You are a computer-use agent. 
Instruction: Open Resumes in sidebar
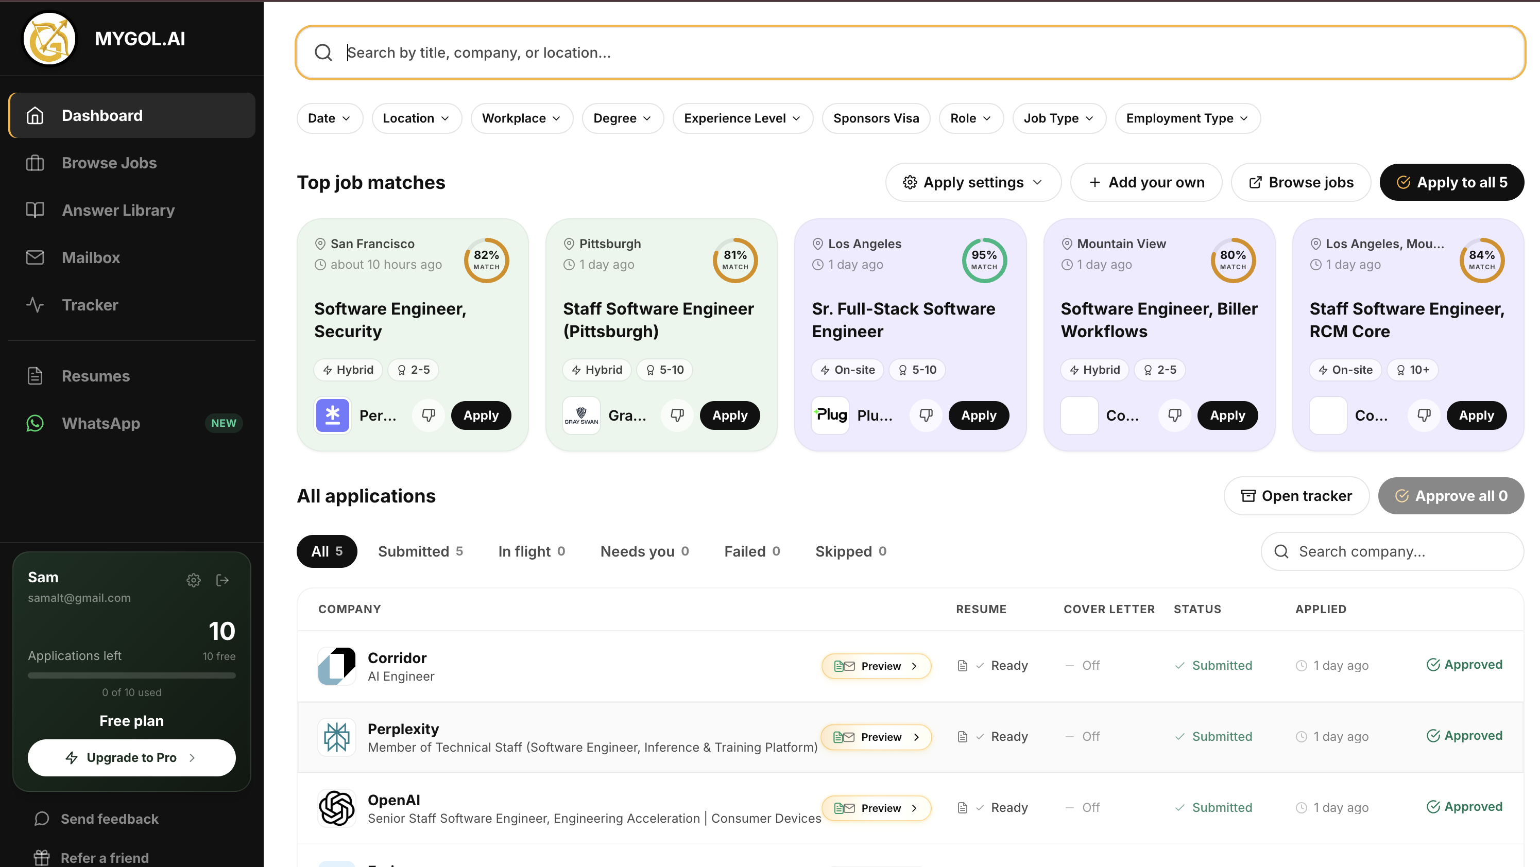coord(131,376)
